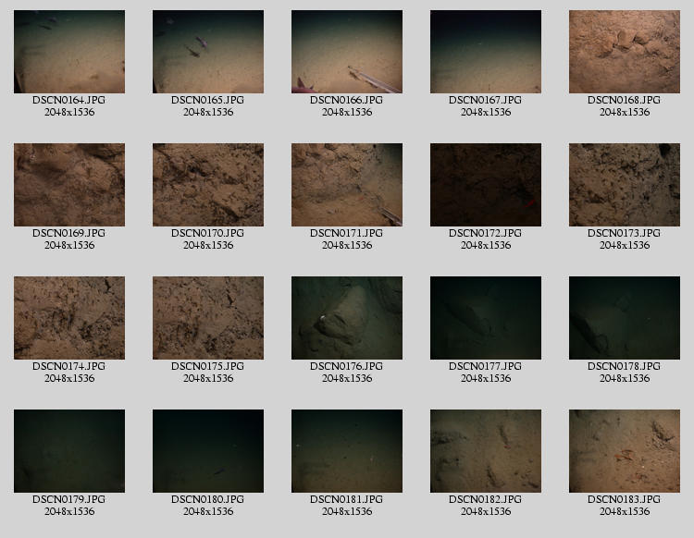
Task: Open the dark DSCN0172.JPG thumbnail
Action: tap(486, 185)
